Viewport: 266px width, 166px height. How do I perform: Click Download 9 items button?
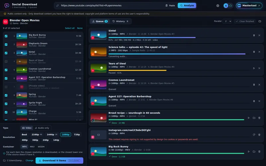[x=60, y=161]
